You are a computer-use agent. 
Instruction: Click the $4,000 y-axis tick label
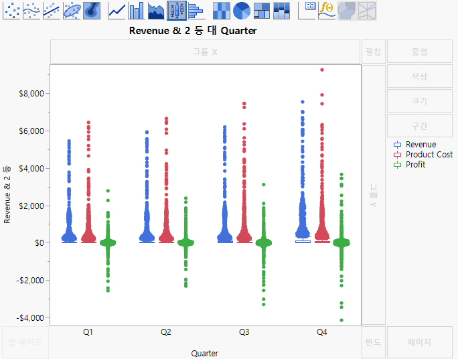[31, 168]
